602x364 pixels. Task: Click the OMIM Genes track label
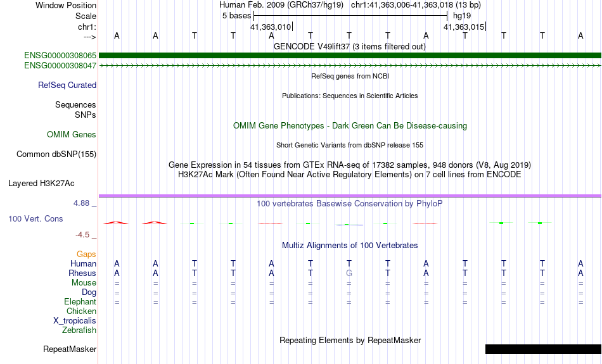tap(72, 135)
